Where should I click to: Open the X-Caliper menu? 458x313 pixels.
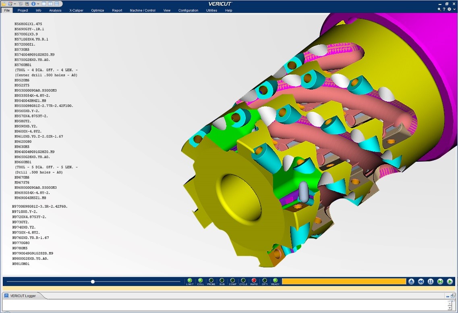click(76, 10)
